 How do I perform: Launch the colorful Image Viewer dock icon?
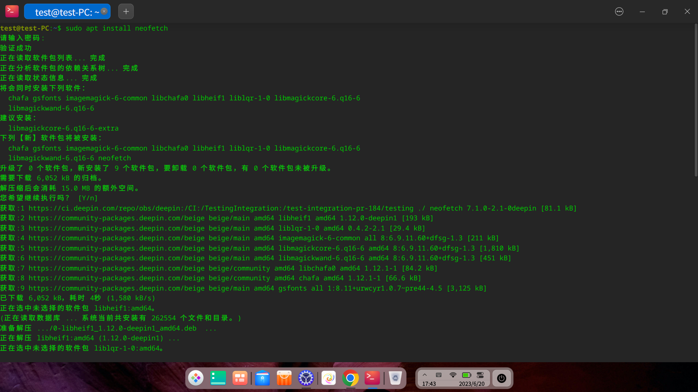(329, 378)
